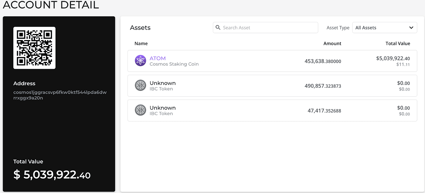This screenshot has height=193, width=425.
Task: Click the Cosmos Staking Coin subtitle
Action: click(x=174, y=64)
